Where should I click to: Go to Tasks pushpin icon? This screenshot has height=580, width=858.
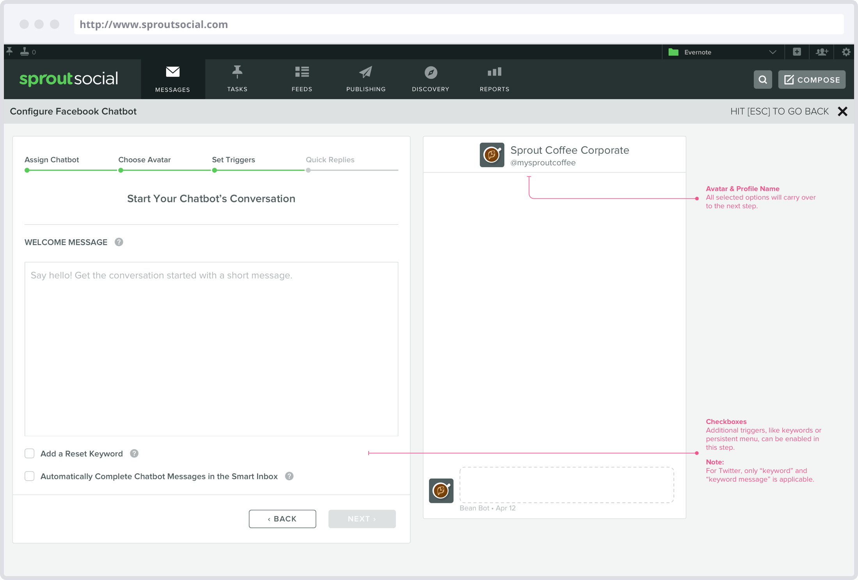[237, 72]
